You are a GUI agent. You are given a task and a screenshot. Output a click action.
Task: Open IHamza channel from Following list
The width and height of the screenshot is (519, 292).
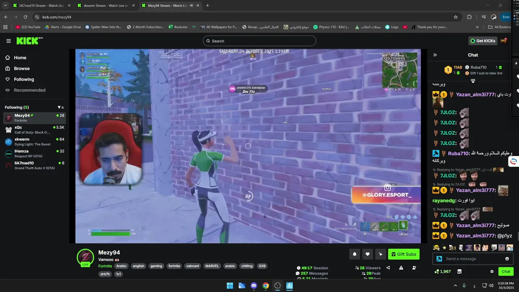tap(34, 153)
